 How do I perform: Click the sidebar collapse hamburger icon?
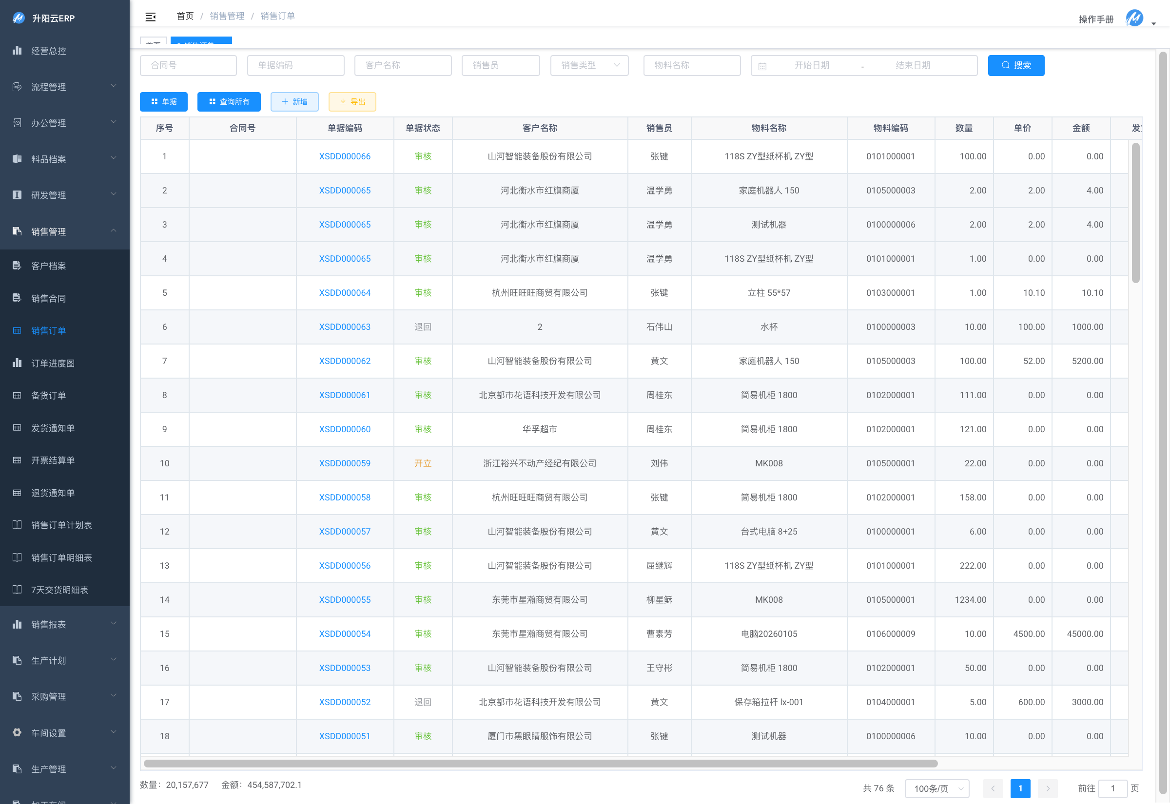[x=150, y=17]
